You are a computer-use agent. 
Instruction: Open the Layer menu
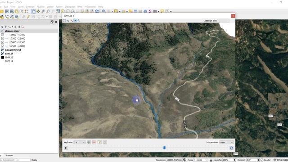click(x=21, y=7)
